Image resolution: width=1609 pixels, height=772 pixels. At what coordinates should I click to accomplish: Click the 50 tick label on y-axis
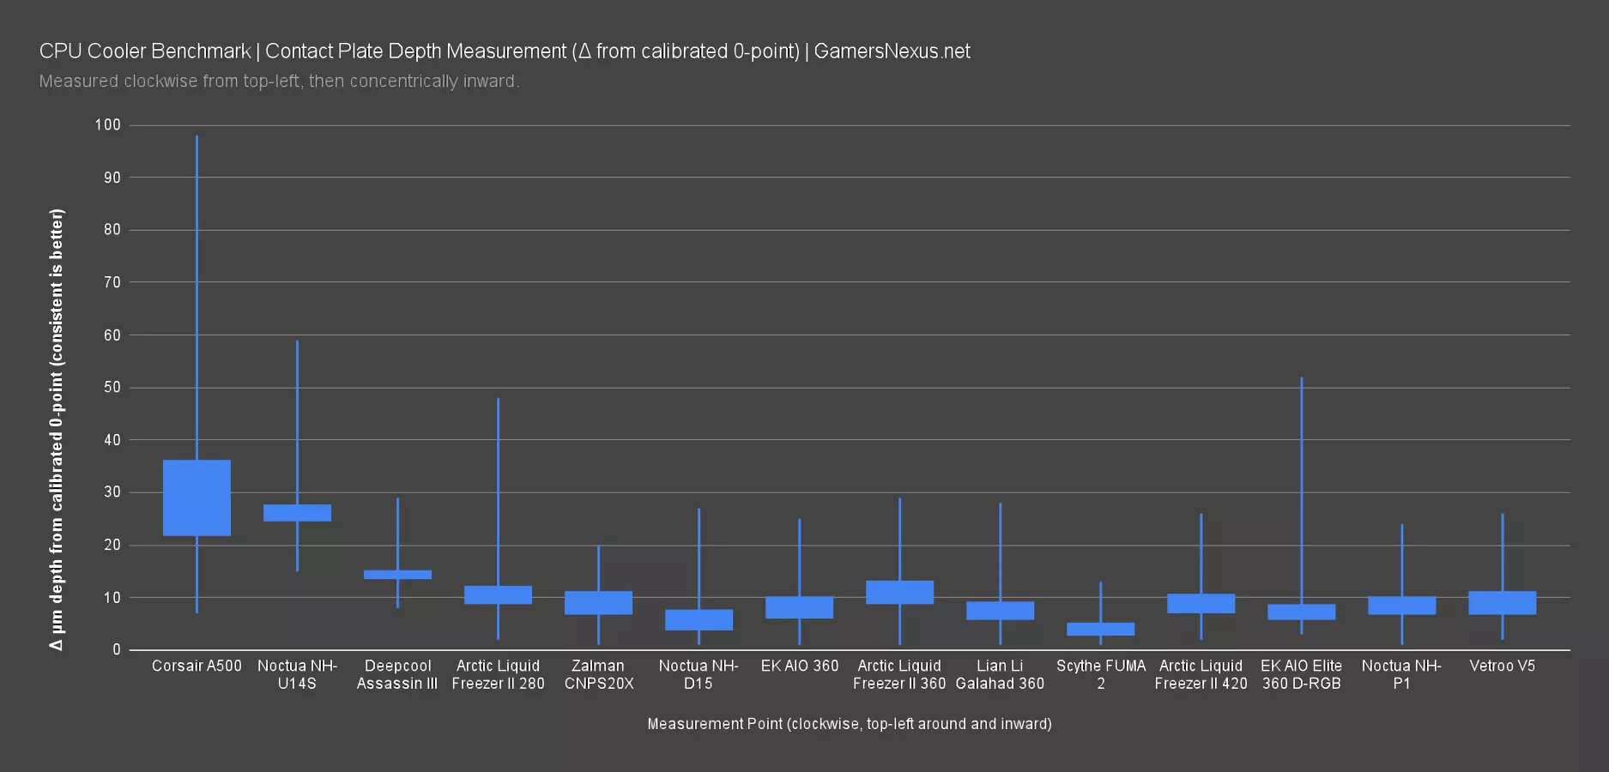[112, 388]
